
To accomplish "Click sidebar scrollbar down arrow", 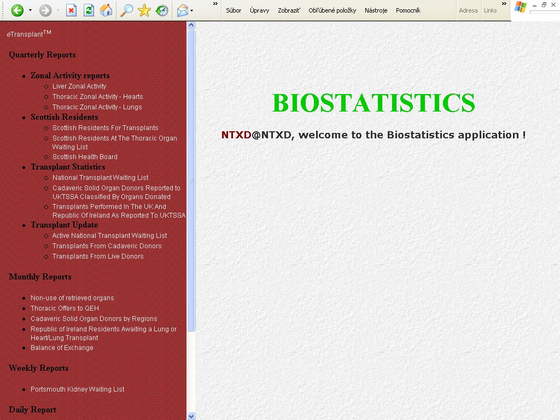I will [191, 416].
